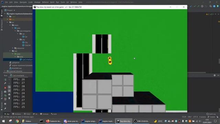The image size is (220, 124).
Task: Open the Code menu
Action: 31,2
